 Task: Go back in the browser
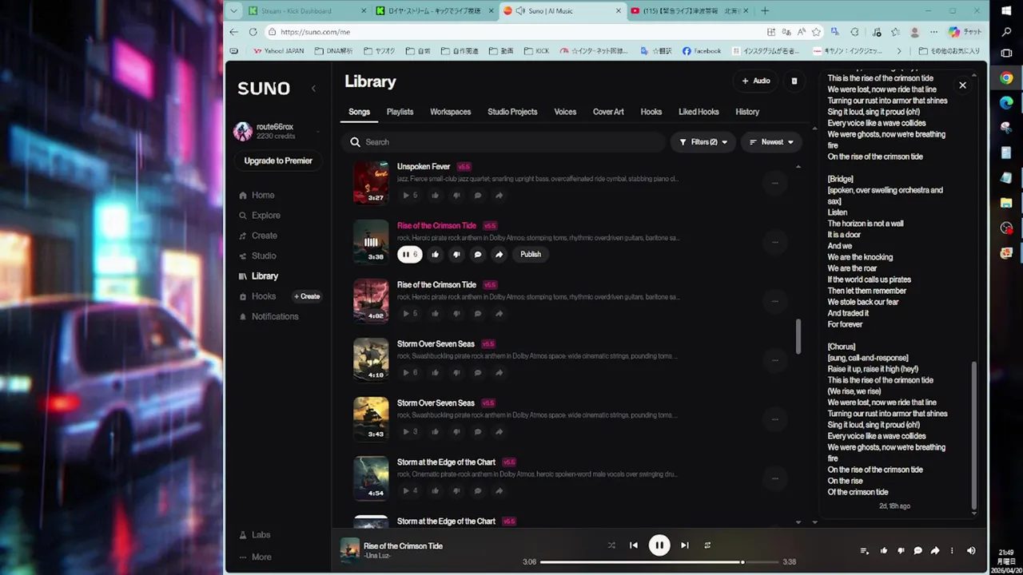coord(233,32)
